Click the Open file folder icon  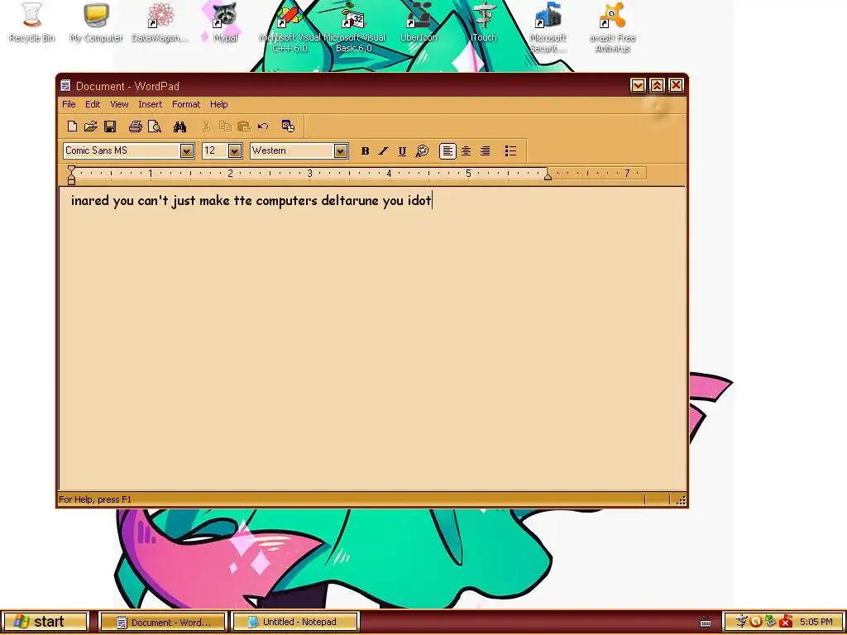coord(91,127)
